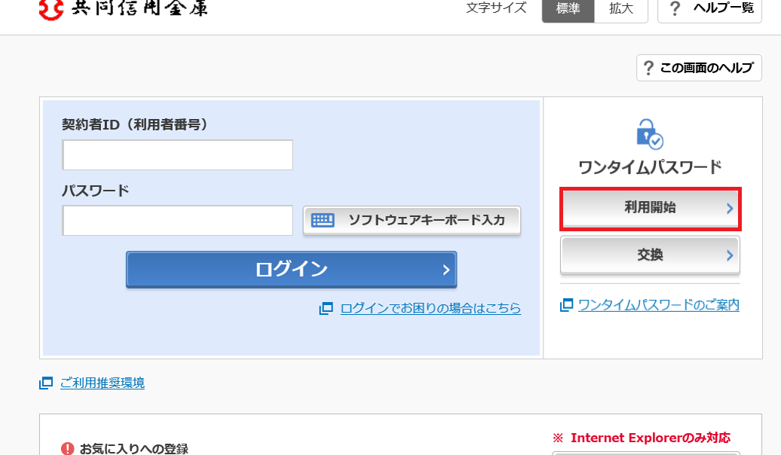
Task: Start one-time password with 利用開始
Action: click(650, 209)
